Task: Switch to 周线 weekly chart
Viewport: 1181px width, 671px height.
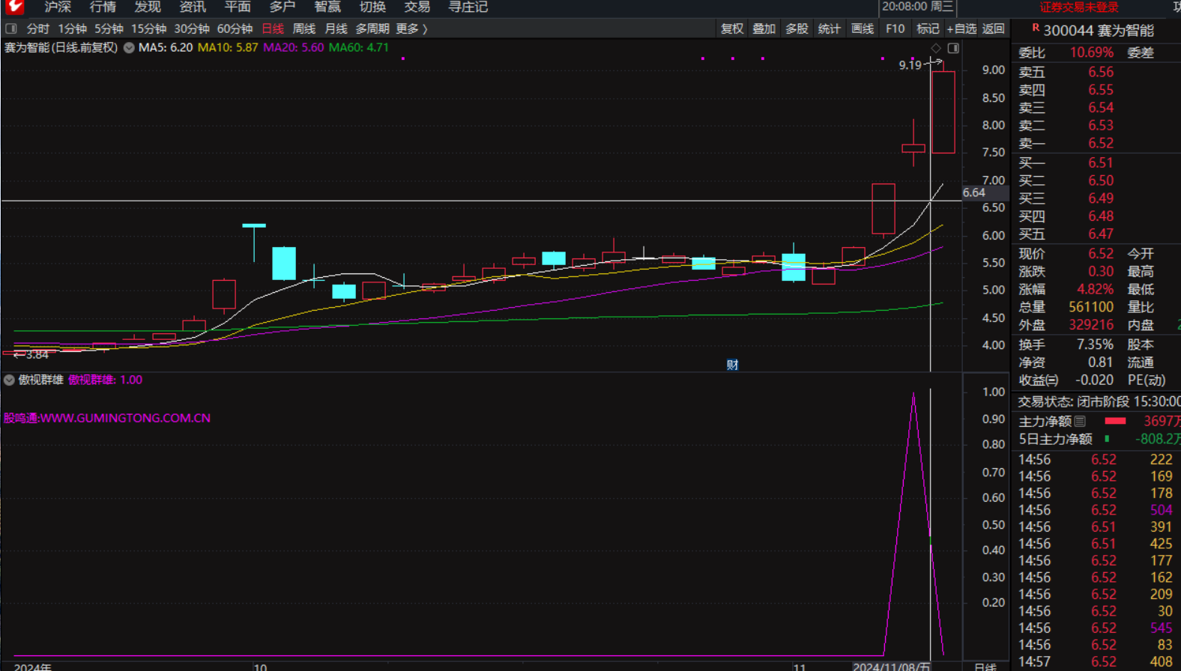Action: (303, 28)
